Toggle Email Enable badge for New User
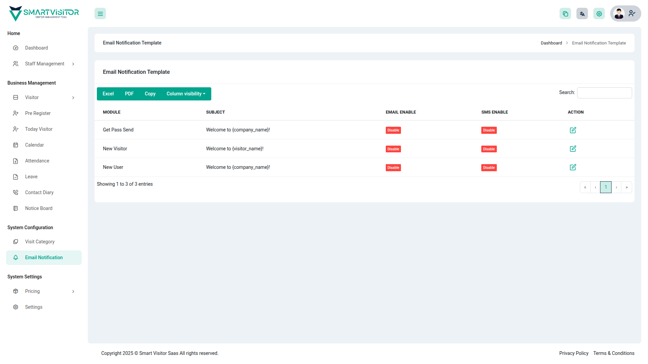 (393, 168)
